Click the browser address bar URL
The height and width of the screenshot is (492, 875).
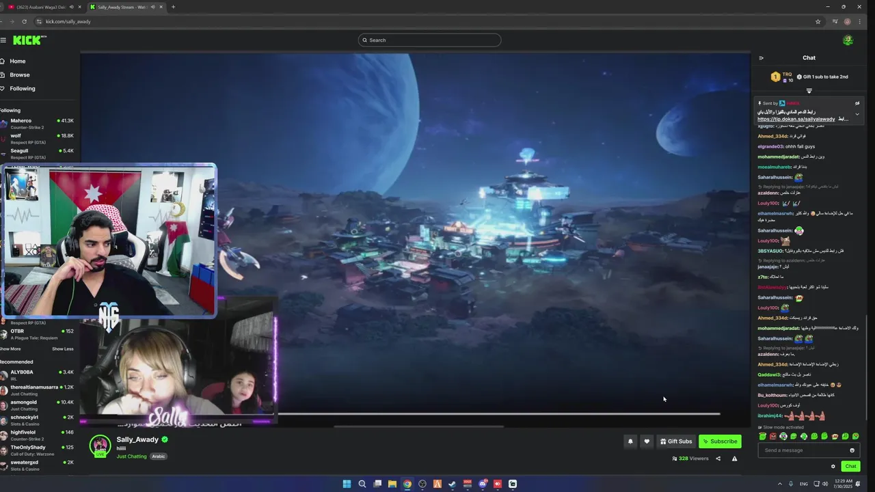(x=68, y=21)
